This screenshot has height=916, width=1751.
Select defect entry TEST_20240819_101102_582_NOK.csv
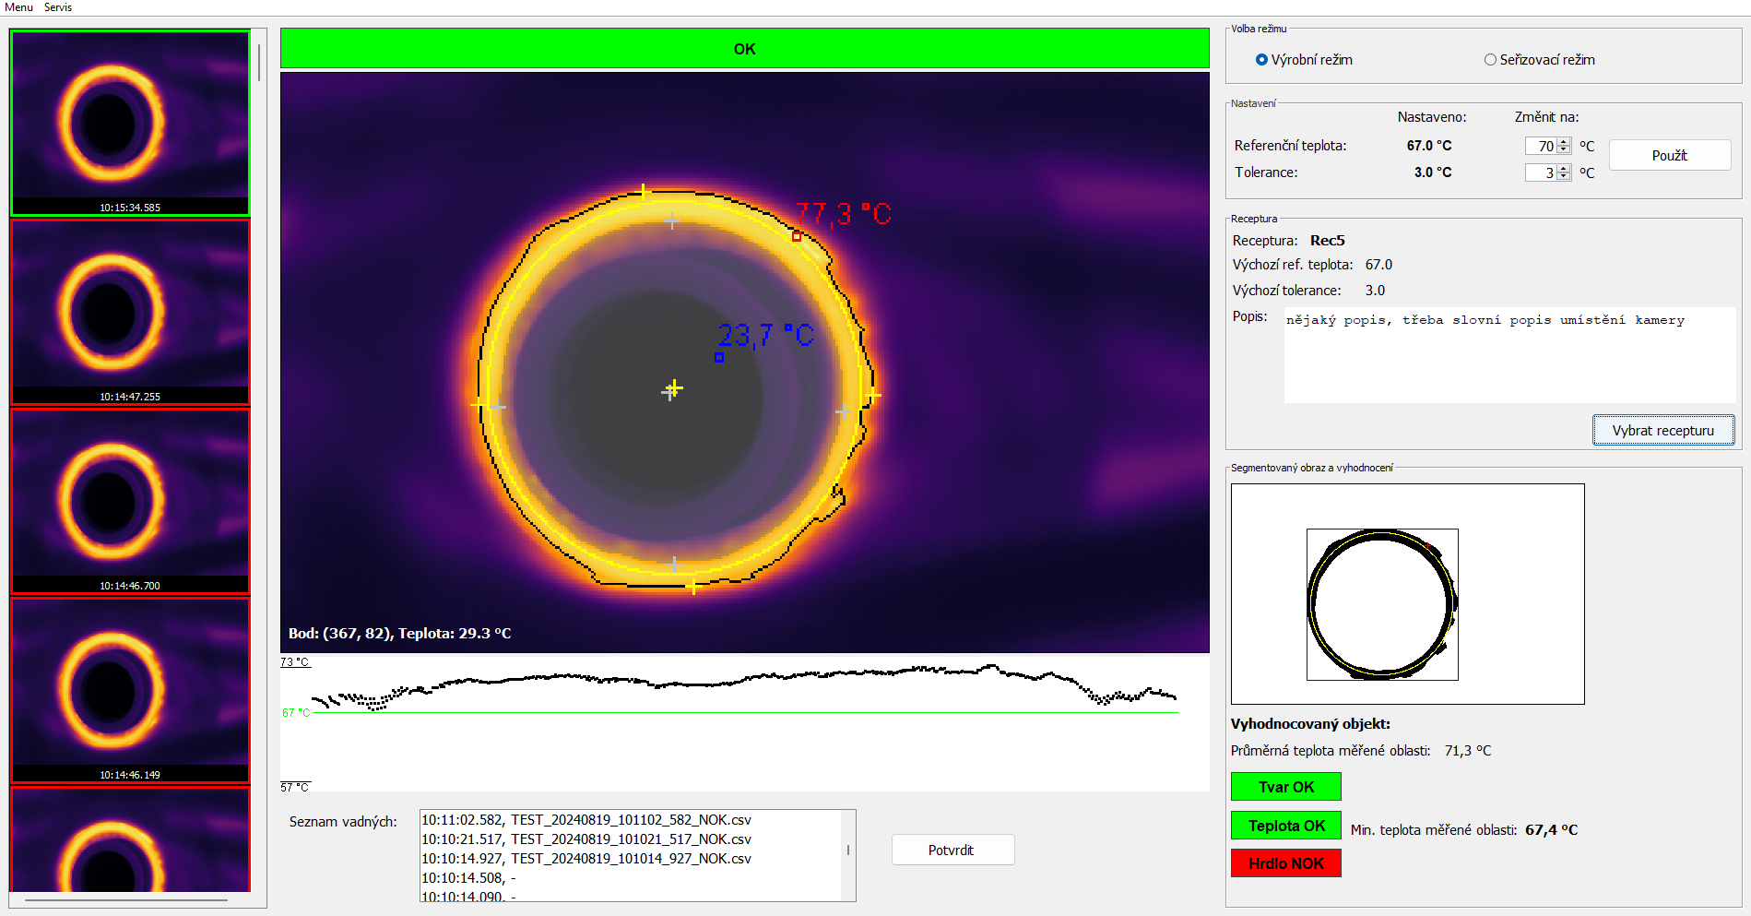point(586,820)
